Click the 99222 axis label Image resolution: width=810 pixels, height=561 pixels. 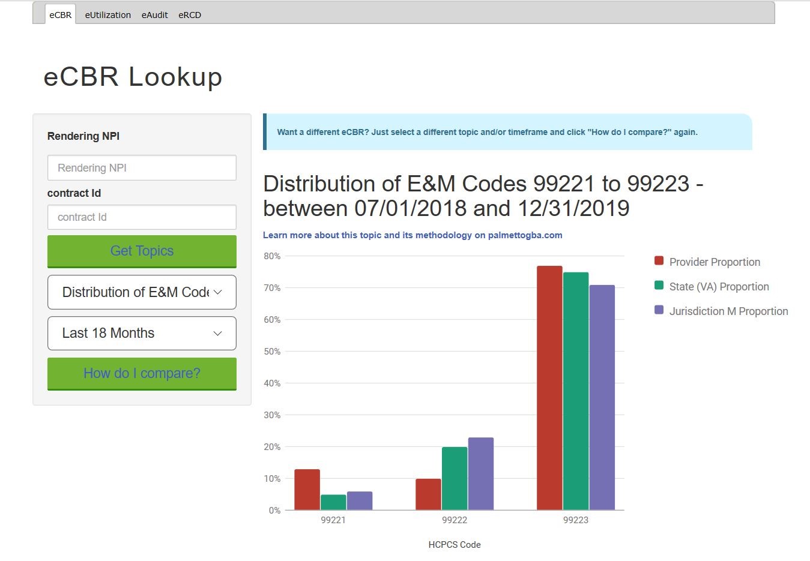pyautogui.click(x=455, y=520)
